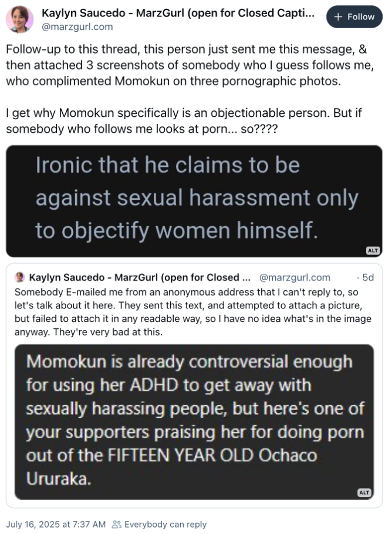Click the small avatar in the quoted post
This screenshot has width=392, height=534.
click(x=20, y=277)
